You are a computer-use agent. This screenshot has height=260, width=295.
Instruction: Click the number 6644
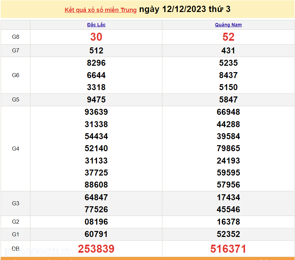click(96, 75)
